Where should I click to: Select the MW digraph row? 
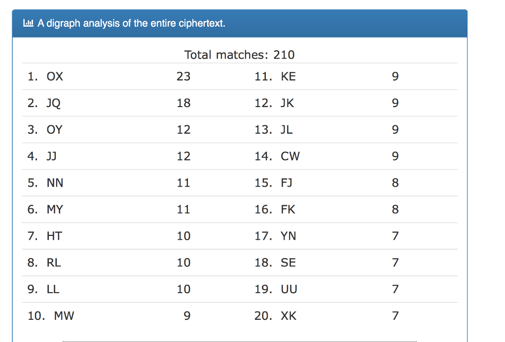click(x=110, y=315)
